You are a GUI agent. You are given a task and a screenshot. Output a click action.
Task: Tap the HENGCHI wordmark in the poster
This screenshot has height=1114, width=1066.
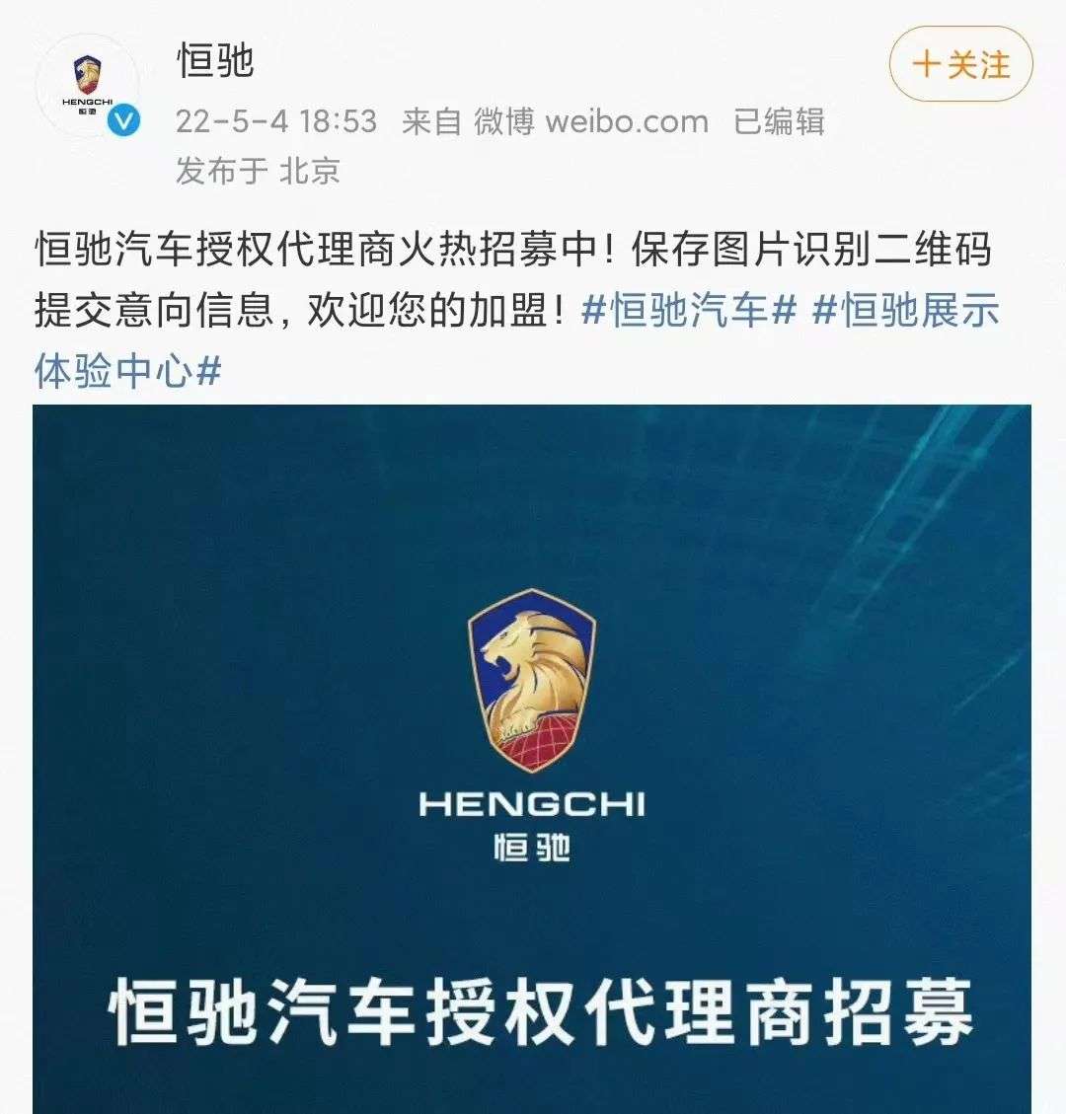pyautogui.click(x=532, y=805)
